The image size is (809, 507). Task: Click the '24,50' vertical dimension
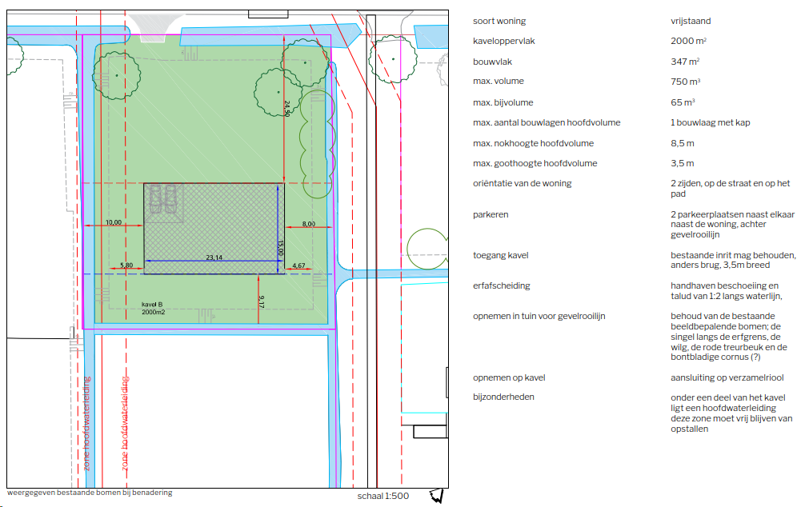point(286,109)
